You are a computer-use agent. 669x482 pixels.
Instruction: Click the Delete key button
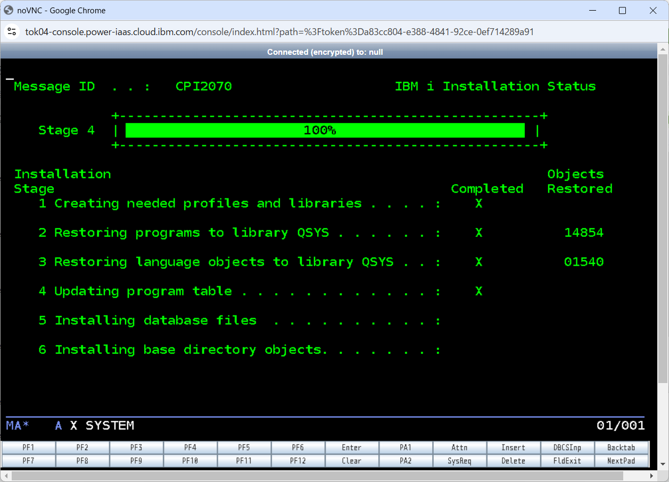point(514,461)
